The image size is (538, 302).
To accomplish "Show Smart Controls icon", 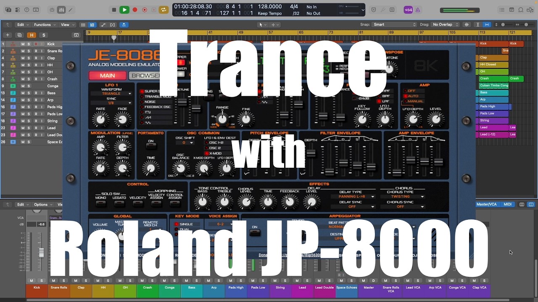I will 52,10.
